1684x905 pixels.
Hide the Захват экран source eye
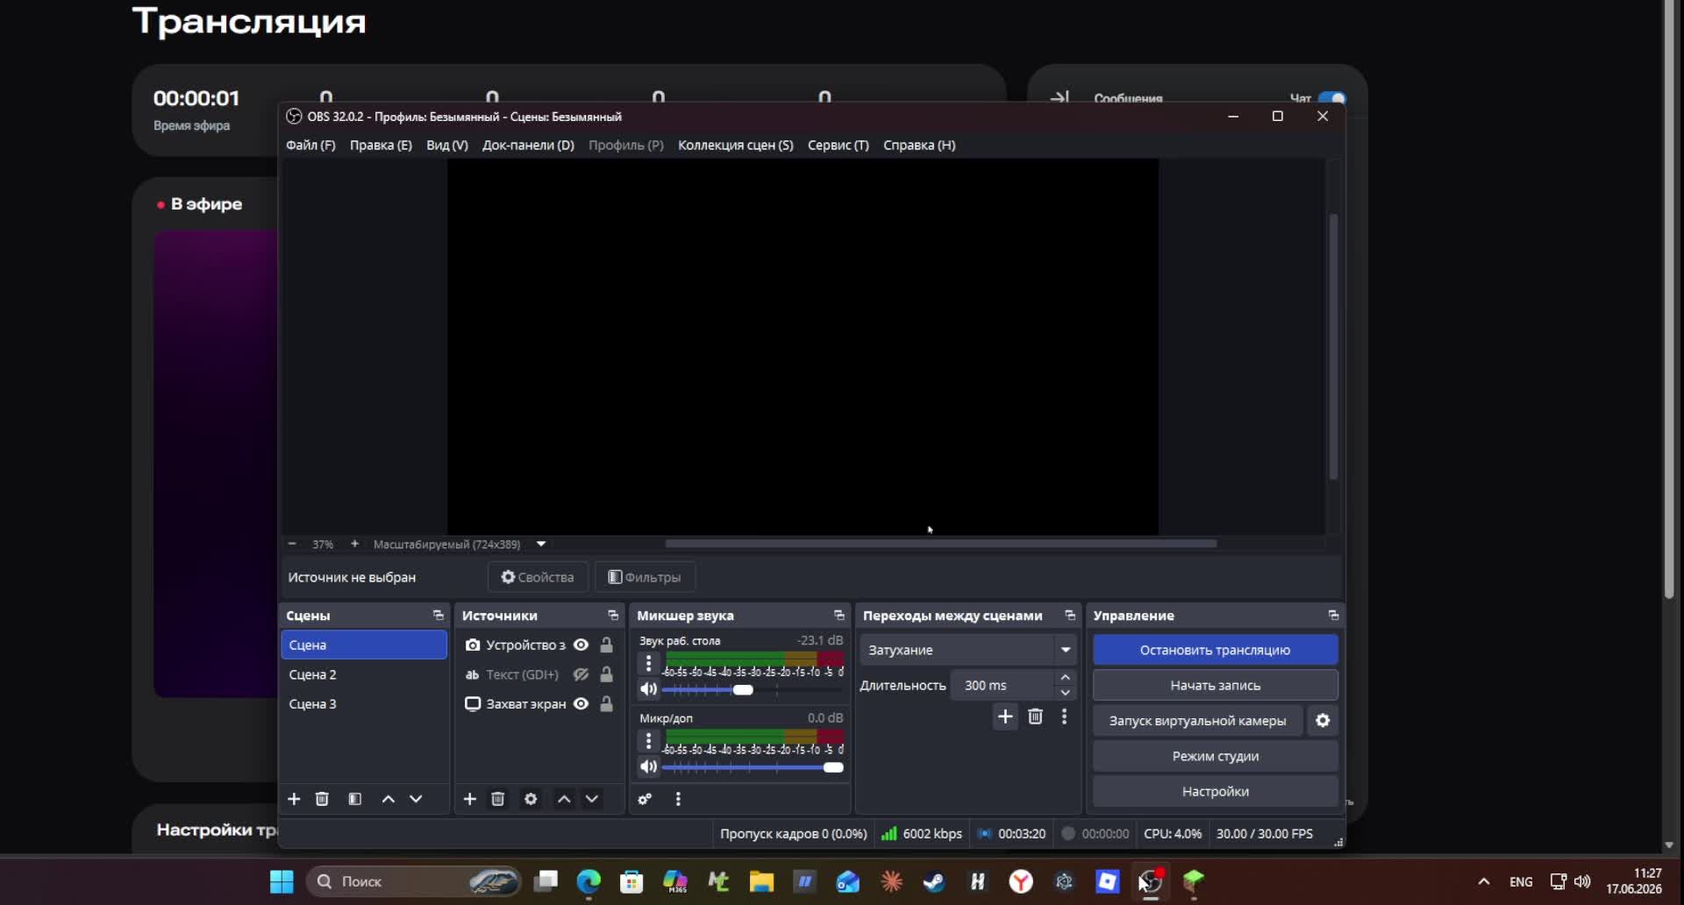(x=581, y=703)
